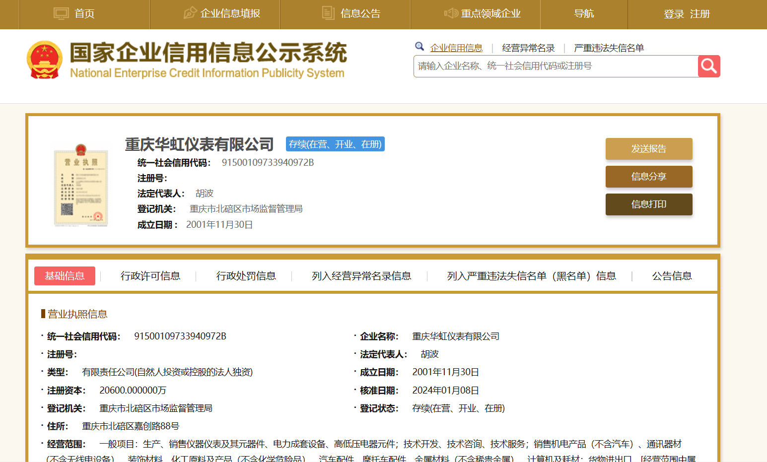Click the megaphone icon beside 重点领域企业
This screenshot has height=462, width=767.
pyautogui.click(x=451, y=13)
